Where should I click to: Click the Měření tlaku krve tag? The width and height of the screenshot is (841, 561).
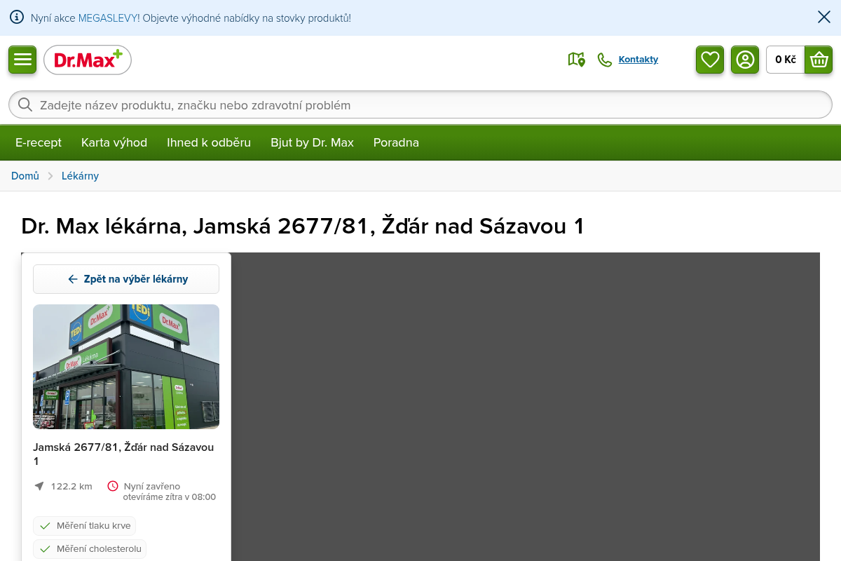[84, 526]
